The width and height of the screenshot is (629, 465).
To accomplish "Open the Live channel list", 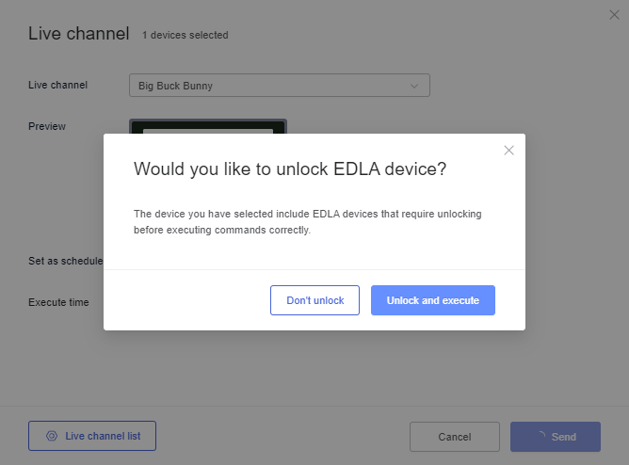I will click(x=92, y=436).
